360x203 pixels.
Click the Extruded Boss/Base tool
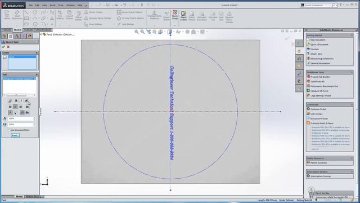pos(202,16)
